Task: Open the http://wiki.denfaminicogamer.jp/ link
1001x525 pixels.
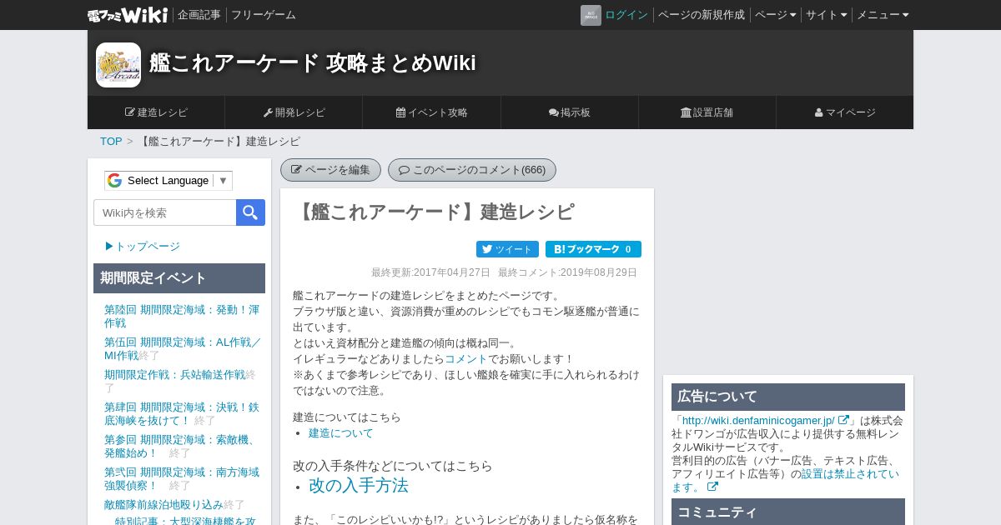Action: 758,421
